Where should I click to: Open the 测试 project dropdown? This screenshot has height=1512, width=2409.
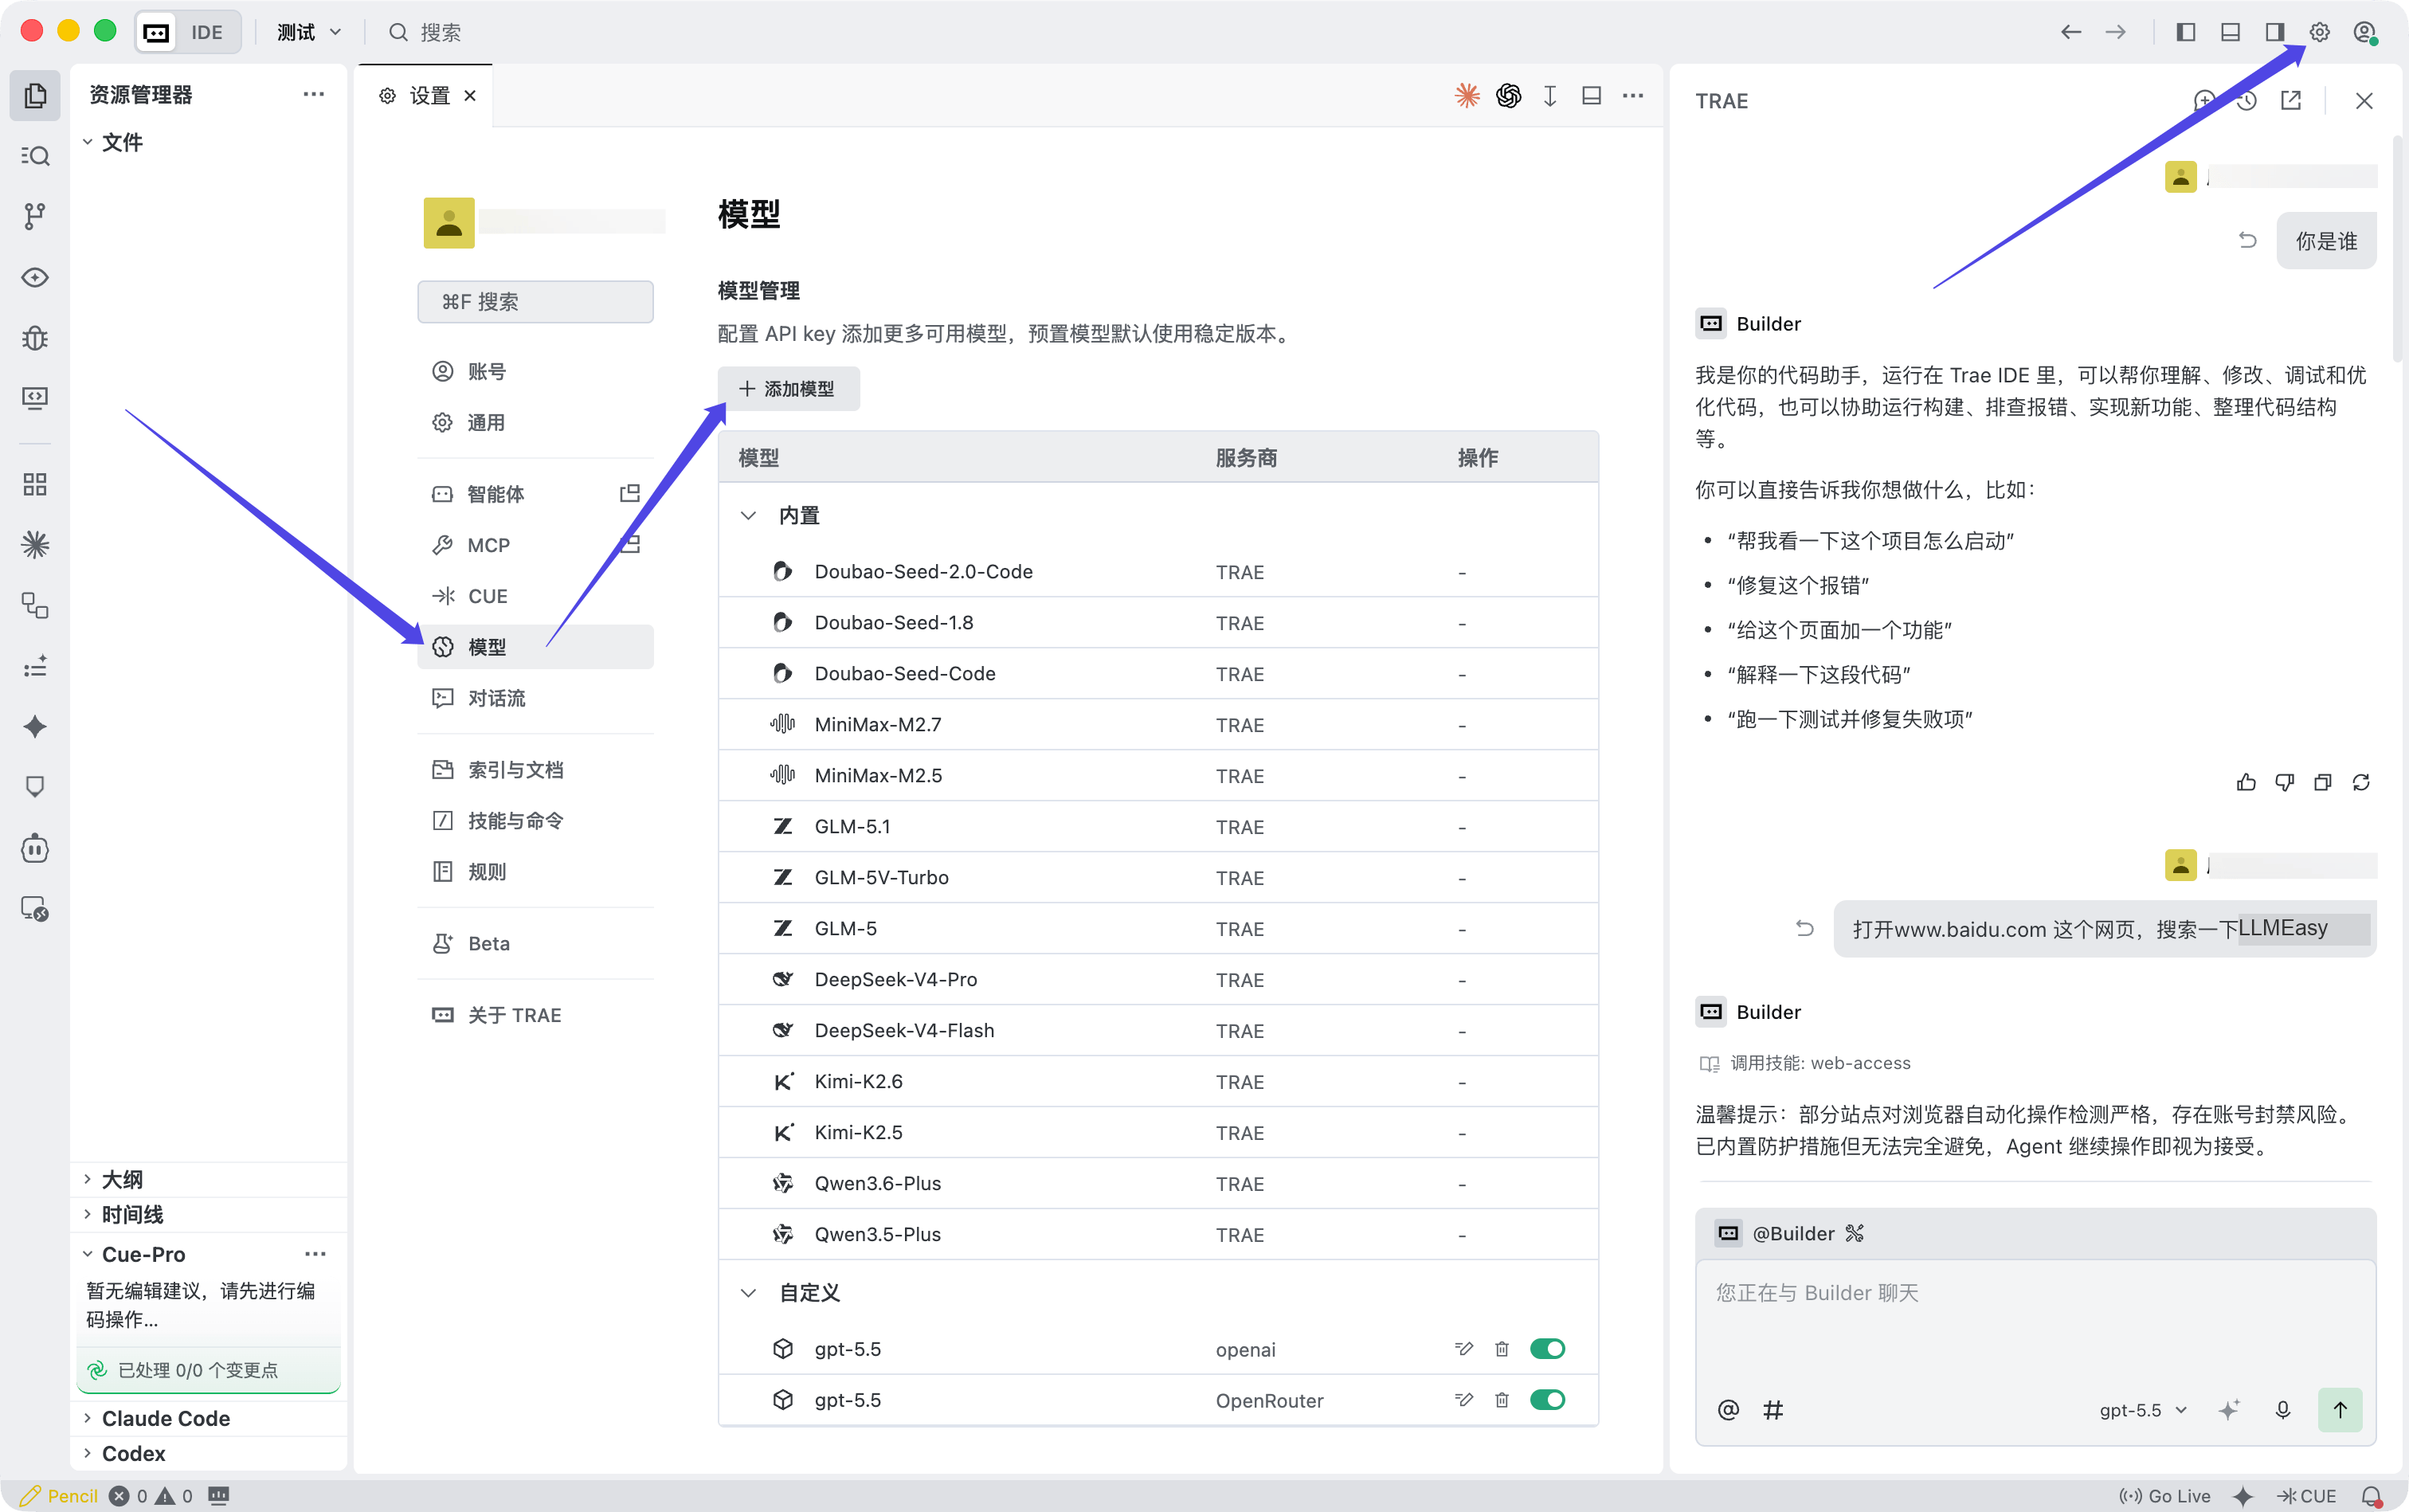[x=309, y=32]
